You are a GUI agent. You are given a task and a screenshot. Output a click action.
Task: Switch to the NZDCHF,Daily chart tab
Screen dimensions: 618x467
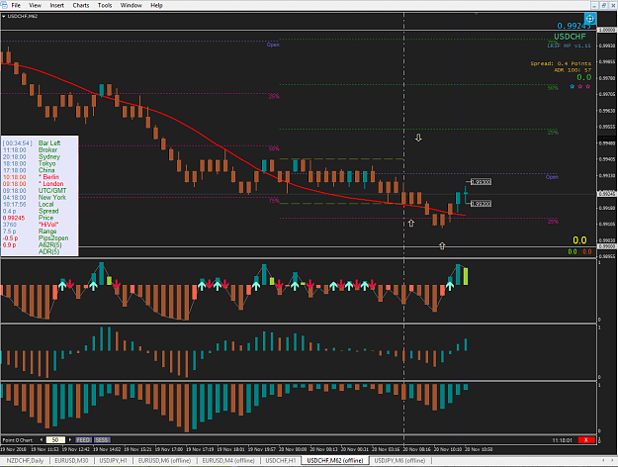(x=25, y=461)
